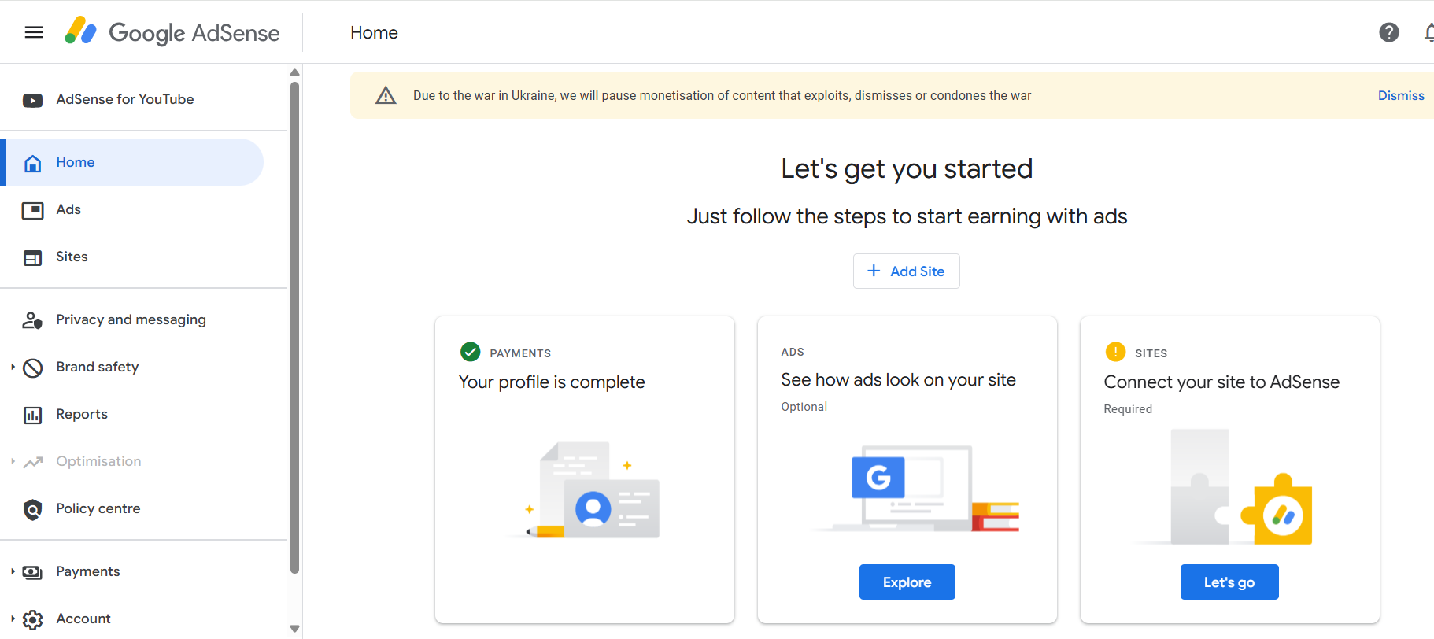This screenshot has height=639, width=1434.
Task: Open the hamburger main menu
Action: click(34, 32)
